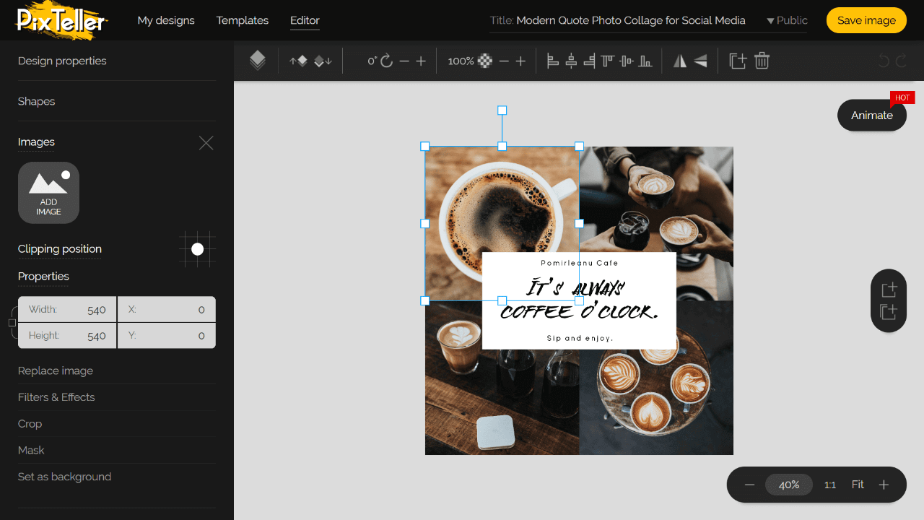Image resolution: width=924 pixels, height=520 pixels.
Task: Align selection to left edge
Action: coord(553,61)
